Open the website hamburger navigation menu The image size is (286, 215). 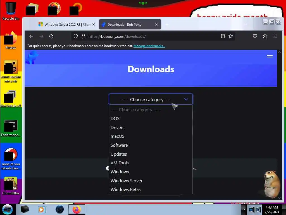(270, 56)
